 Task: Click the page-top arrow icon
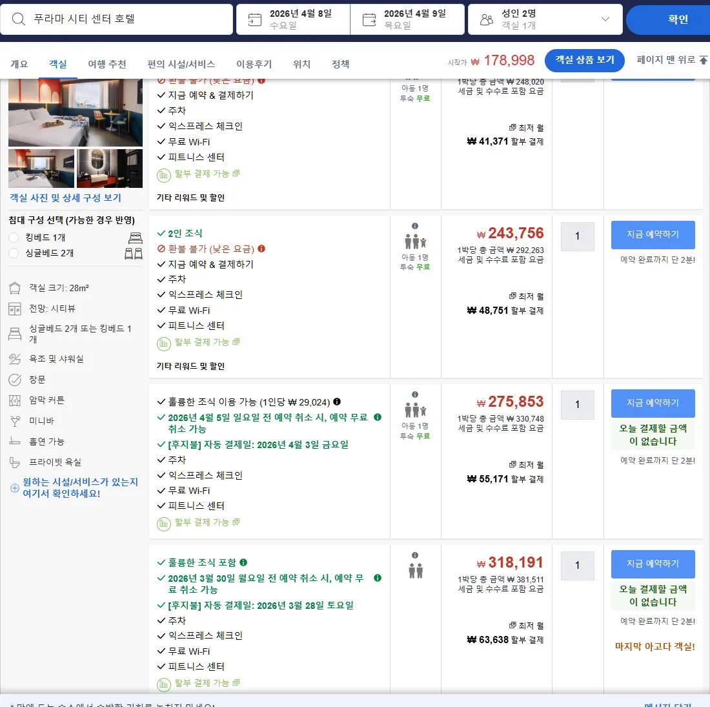click(x=703, y=60)
